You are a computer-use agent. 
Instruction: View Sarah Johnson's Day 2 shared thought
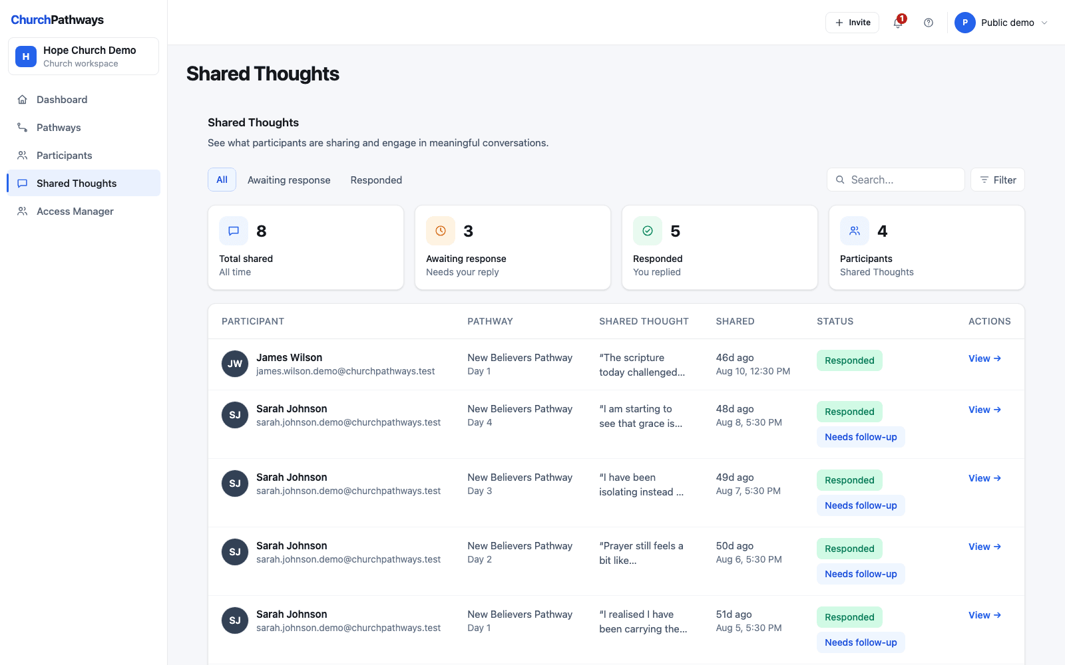click(984, 547)
